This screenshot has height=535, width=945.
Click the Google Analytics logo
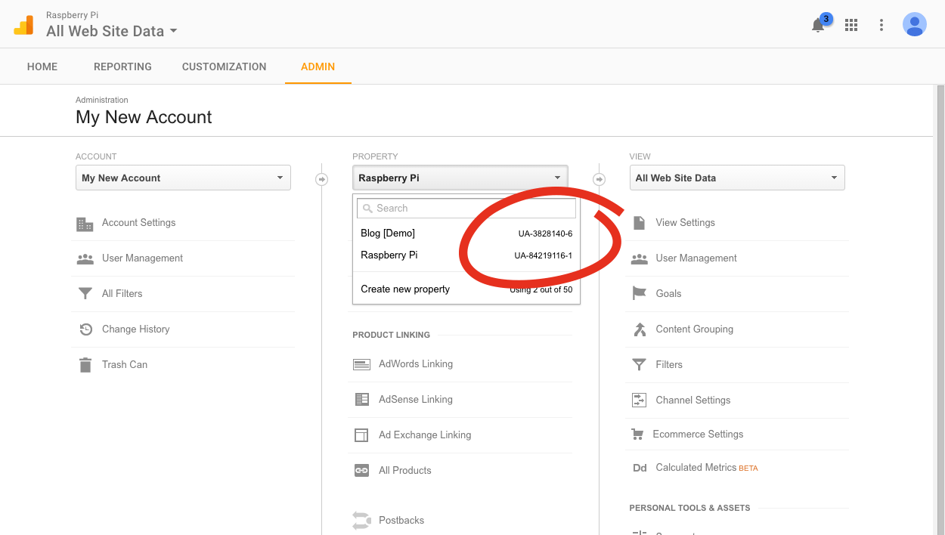click(23, 25)
